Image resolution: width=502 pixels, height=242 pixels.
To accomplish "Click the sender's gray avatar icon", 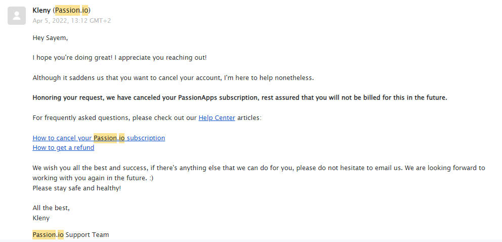I will (x=17, y=15).
